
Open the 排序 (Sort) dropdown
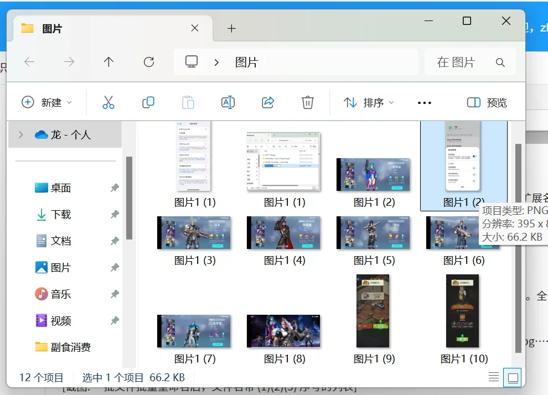tap(369, 102)
